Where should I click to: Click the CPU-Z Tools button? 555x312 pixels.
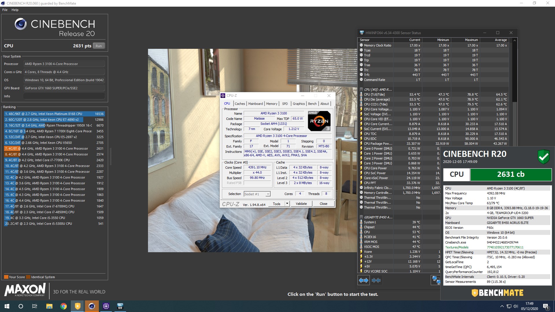tap(277, 204)
